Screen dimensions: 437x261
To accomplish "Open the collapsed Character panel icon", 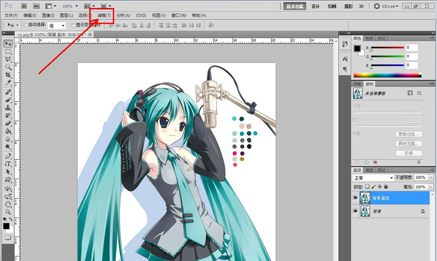I will [x=345, y=59].
